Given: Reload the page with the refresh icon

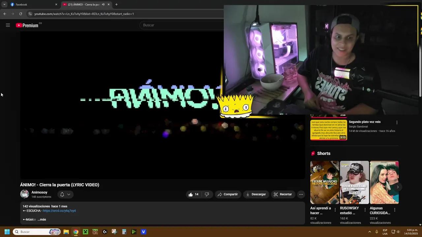Looking at the screenshot, I should click(20, 14).
